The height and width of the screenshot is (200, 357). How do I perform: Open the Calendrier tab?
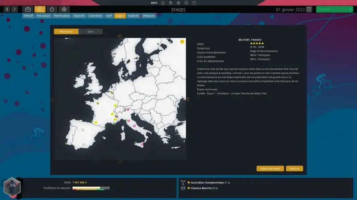tap(95, 16)
